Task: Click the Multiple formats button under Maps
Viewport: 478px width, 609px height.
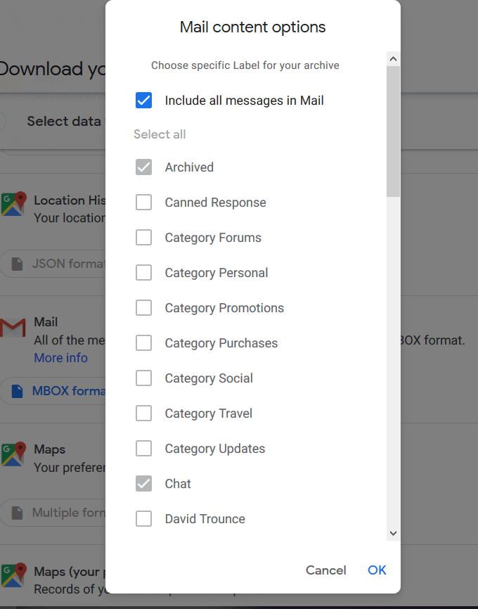Action: [53, 513]
